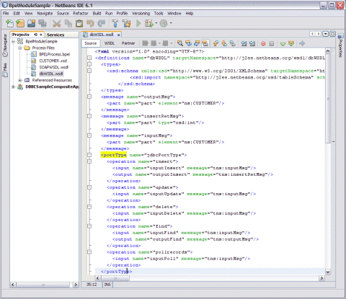The image size is (346, 299).
Task: Open the Properties side panel
Action: click(x=340, y=46)
